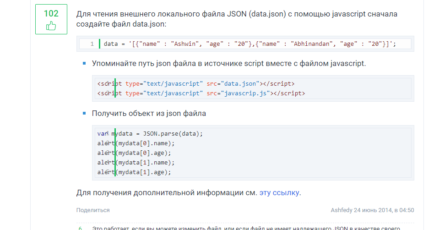Upvote the answer with thumbs-up icon
The height and width of the screenshot is (230, 434).
[51, 26]
